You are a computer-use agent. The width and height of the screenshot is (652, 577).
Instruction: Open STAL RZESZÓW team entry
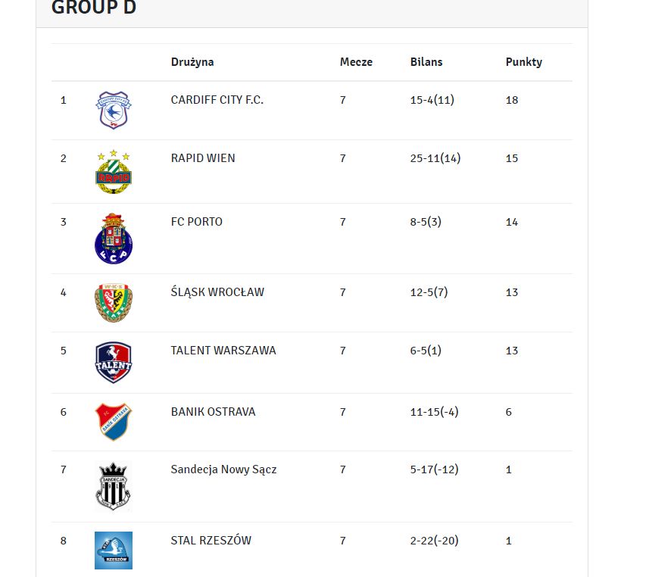click(211, 541)
